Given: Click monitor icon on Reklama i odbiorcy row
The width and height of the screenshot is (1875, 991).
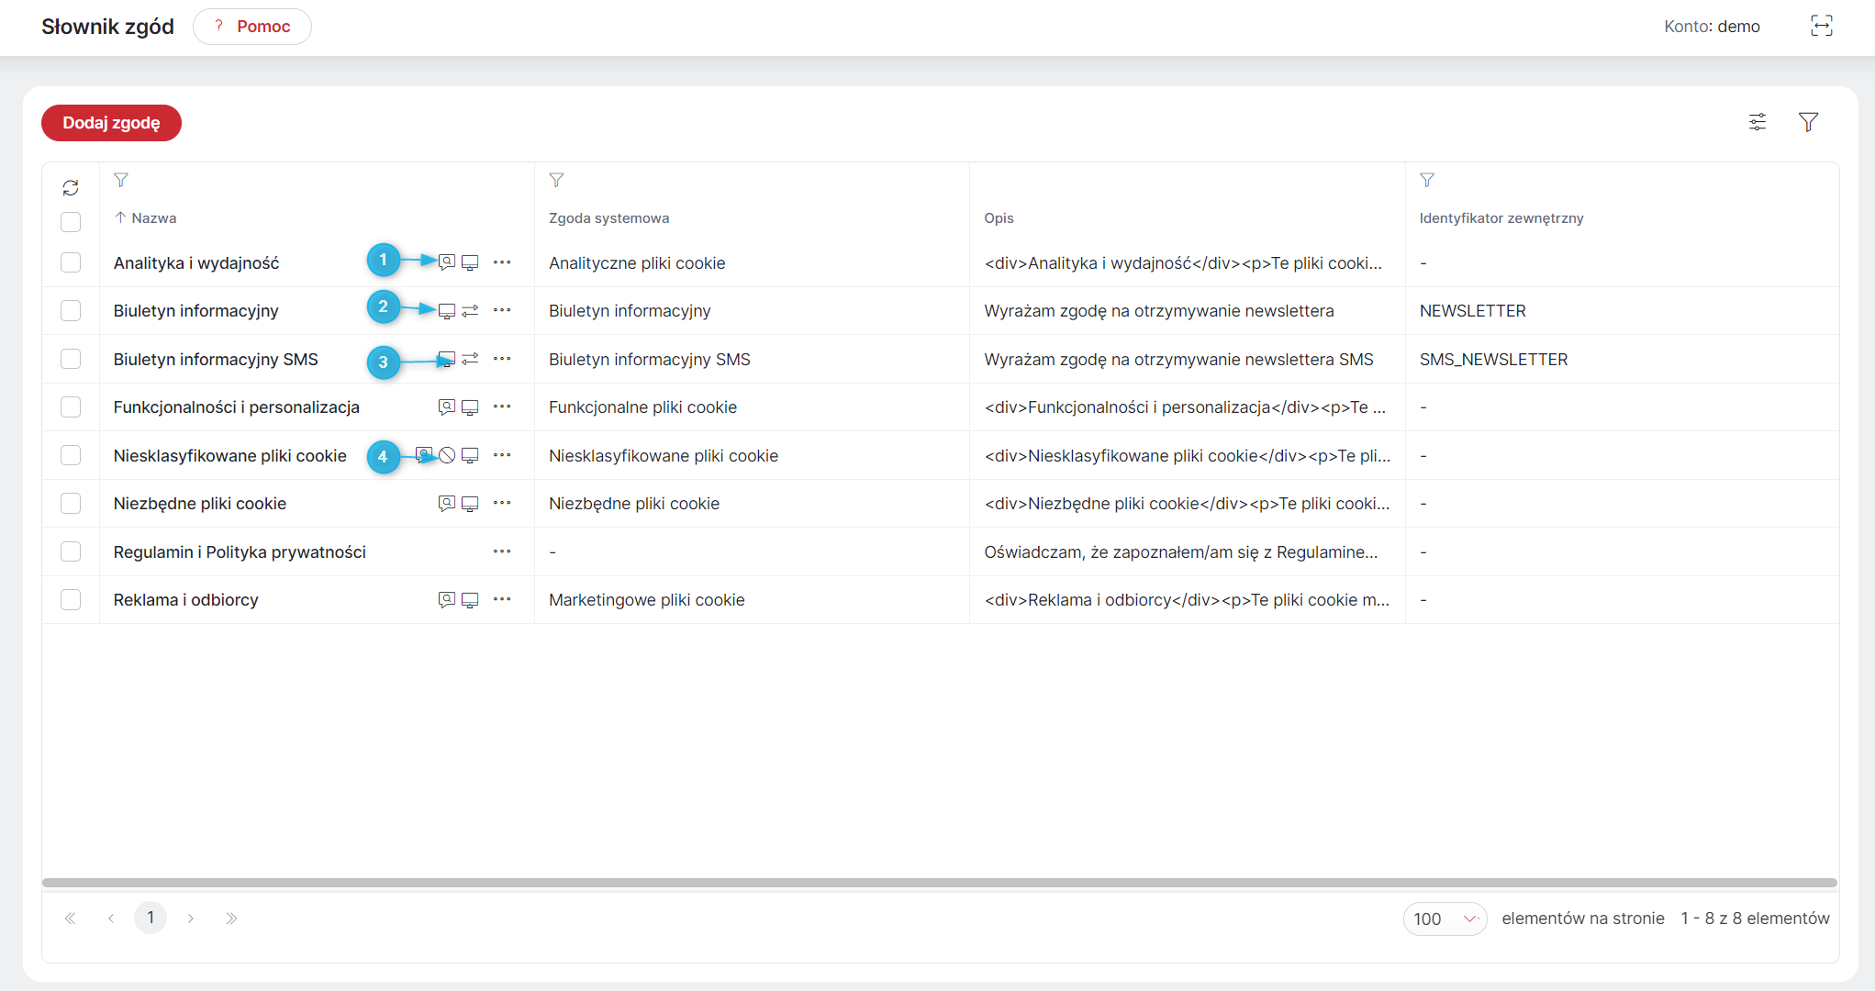Looking at the screenshot, I should click(470, 600).
